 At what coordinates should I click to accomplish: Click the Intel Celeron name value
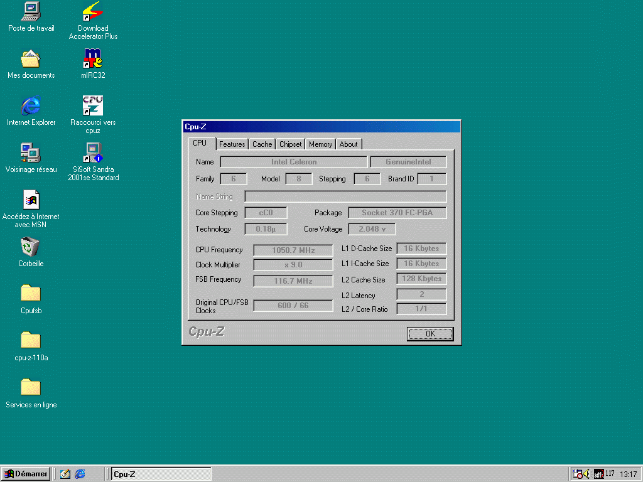point(294,162)
